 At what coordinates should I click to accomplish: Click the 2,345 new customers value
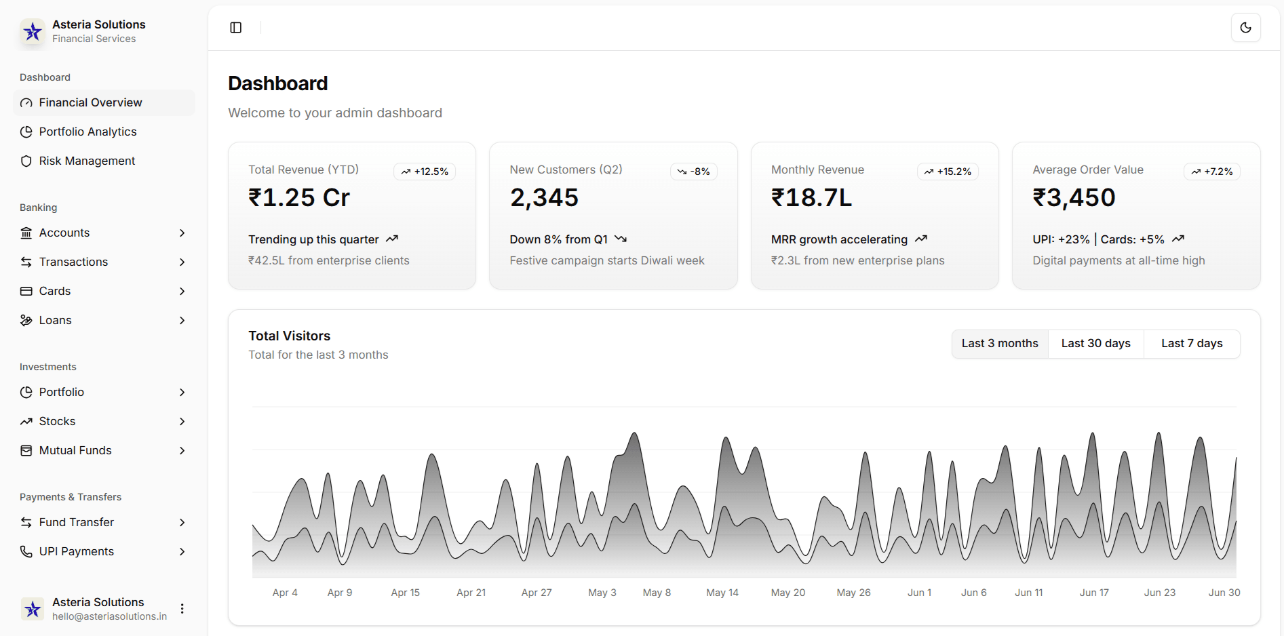click(x=544, y=198)
